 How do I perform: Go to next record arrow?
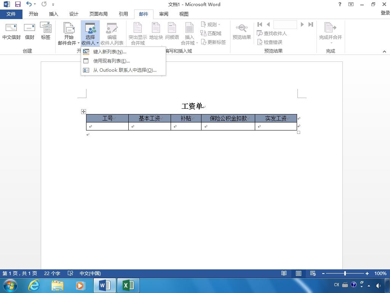pos(302,24)
